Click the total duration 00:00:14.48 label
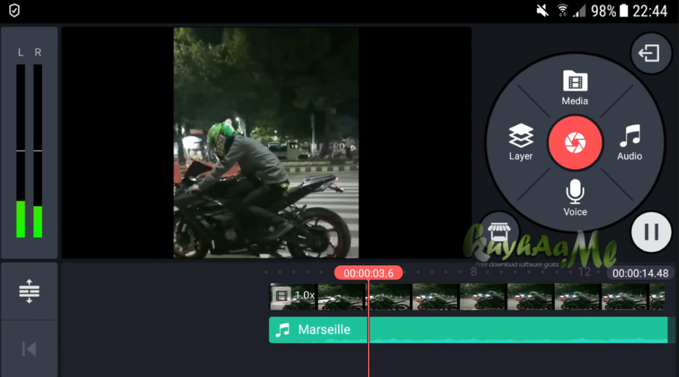679x377 pixels. click(640, 273)
